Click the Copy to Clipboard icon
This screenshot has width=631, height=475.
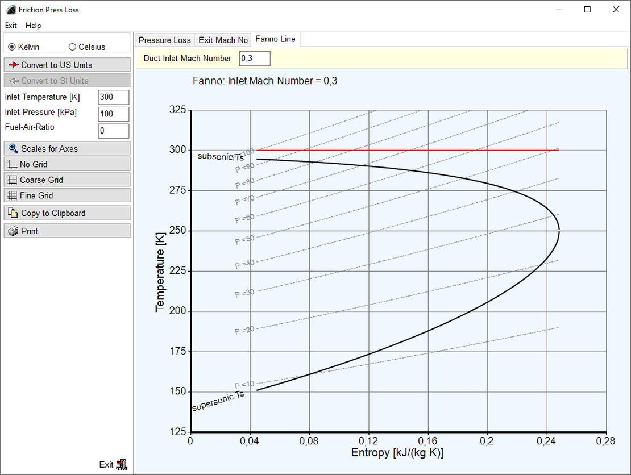(13, 213)
